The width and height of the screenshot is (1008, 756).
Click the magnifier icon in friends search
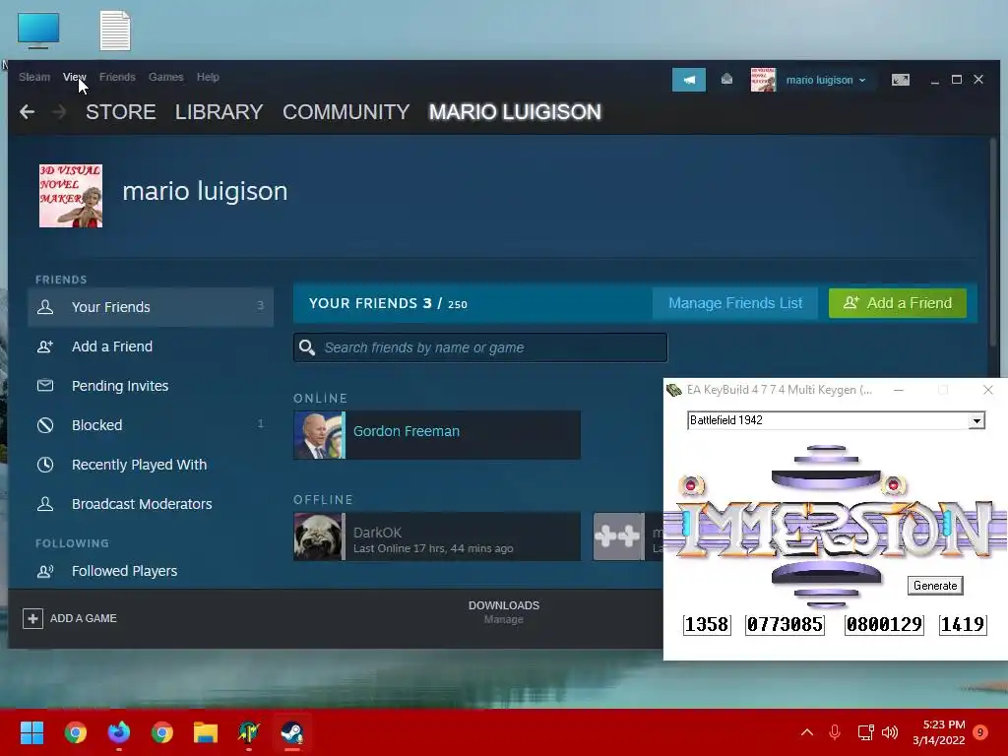click(x=307, y=347)
